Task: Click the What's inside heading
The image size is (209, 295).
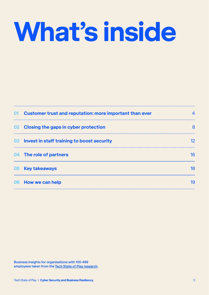Action: (95, 32)
